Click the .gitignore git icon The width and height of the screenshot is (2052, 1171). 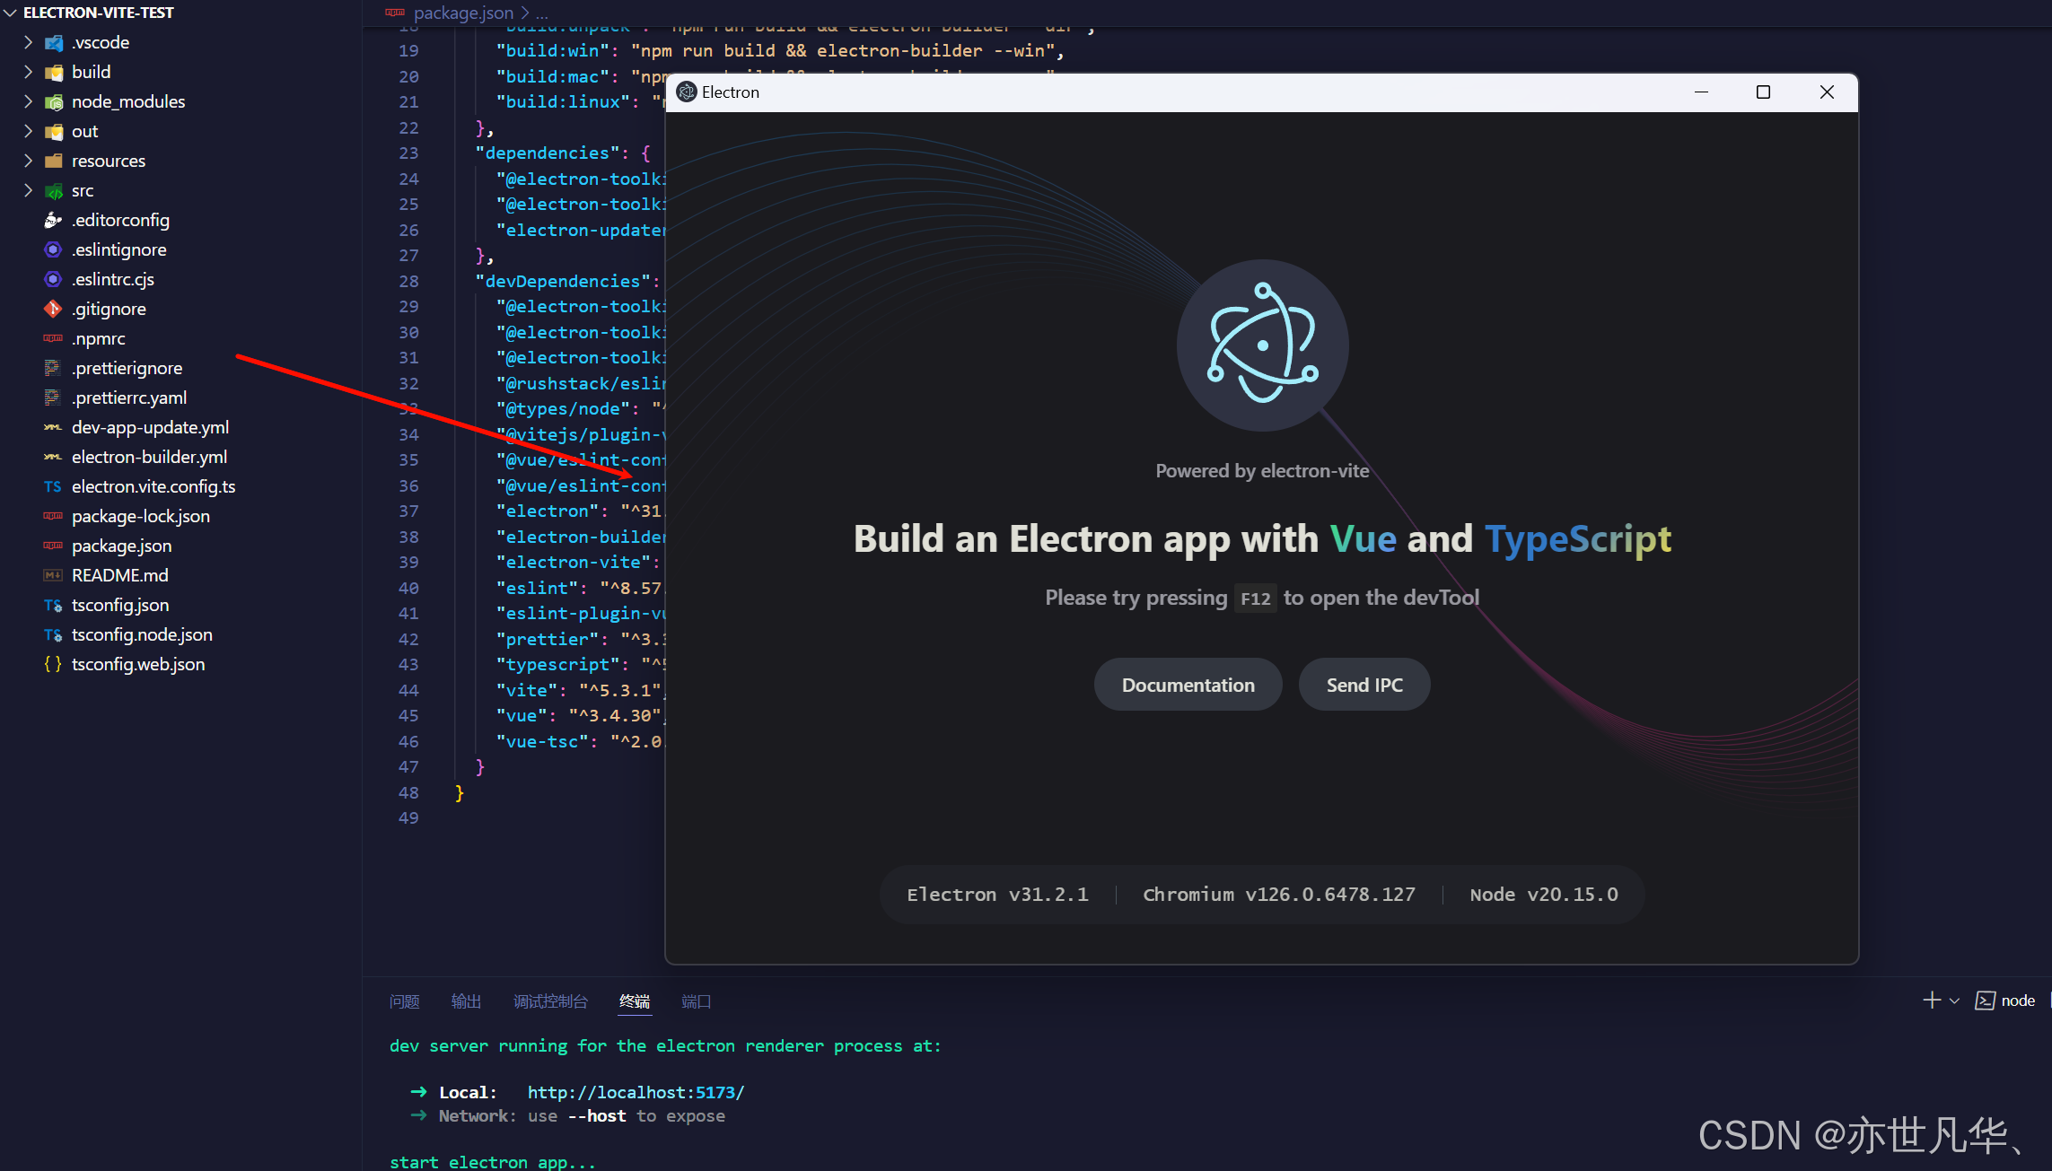click(x=53, y=309)
